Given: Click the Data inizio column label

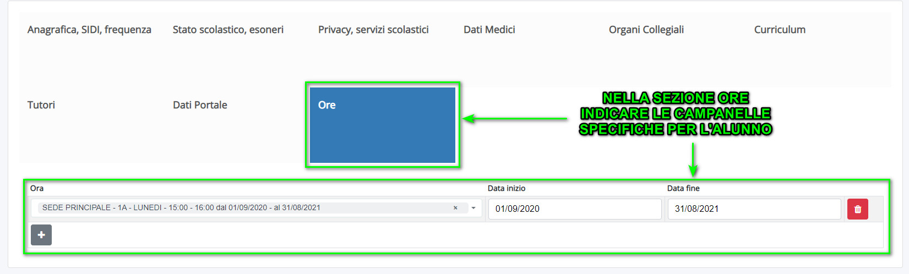Looking at the screenshot, I should click(x=507, y=188).
